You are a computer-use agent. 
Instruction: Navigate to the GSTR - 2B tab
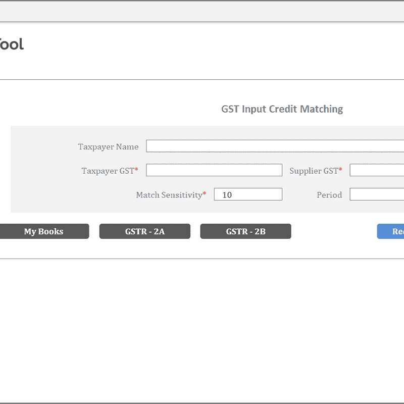pyautogui.click(x=245, y=231)
